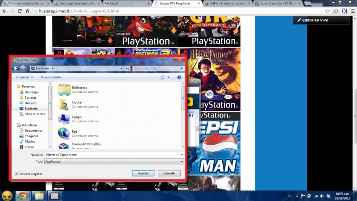Open the Nombre filename dropdown arrow
357x201 pixels.
(x=182, y=155)
